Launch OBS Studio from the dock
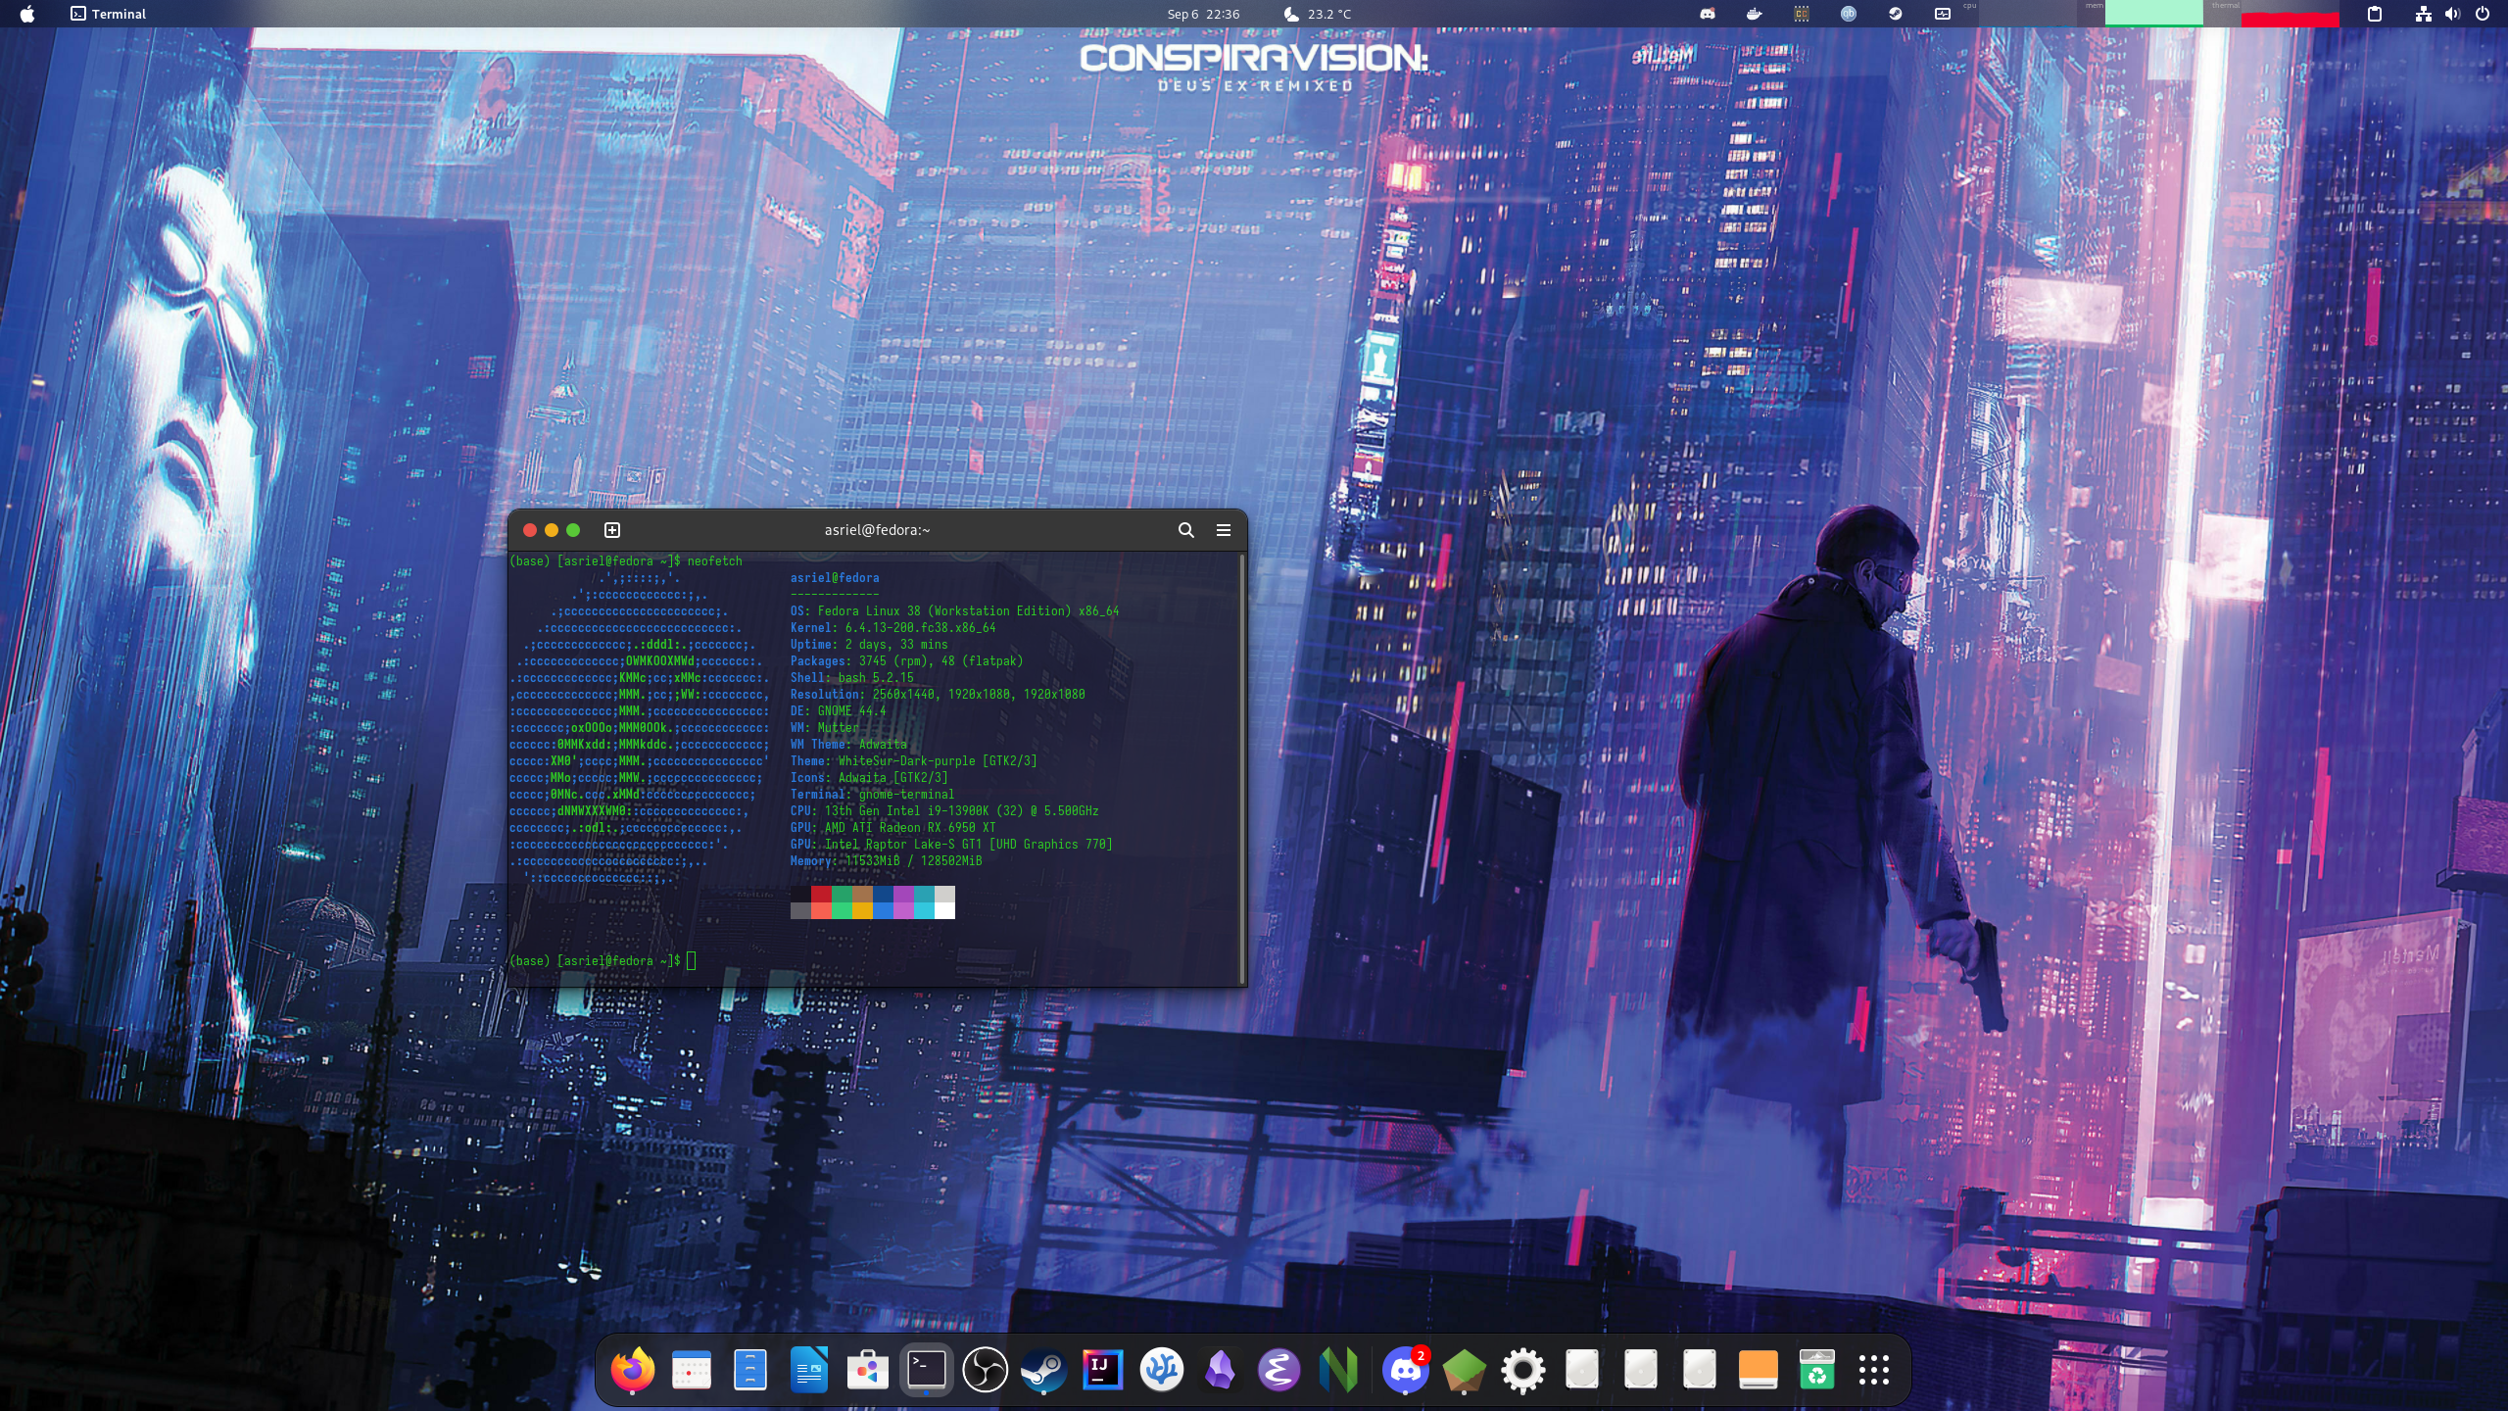 coord(986,1369)
